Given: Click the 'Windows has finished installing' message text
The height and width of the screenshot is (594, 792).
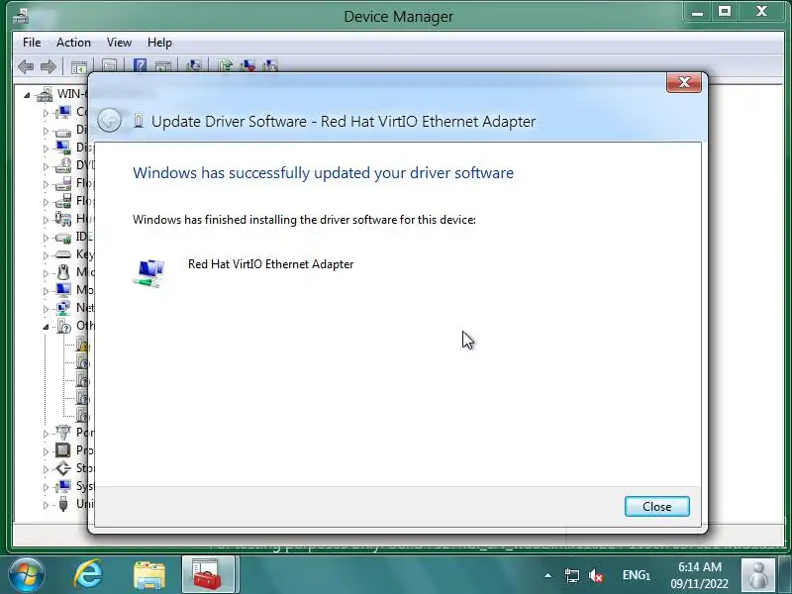Looking at the screenshot, I should 304,220.
